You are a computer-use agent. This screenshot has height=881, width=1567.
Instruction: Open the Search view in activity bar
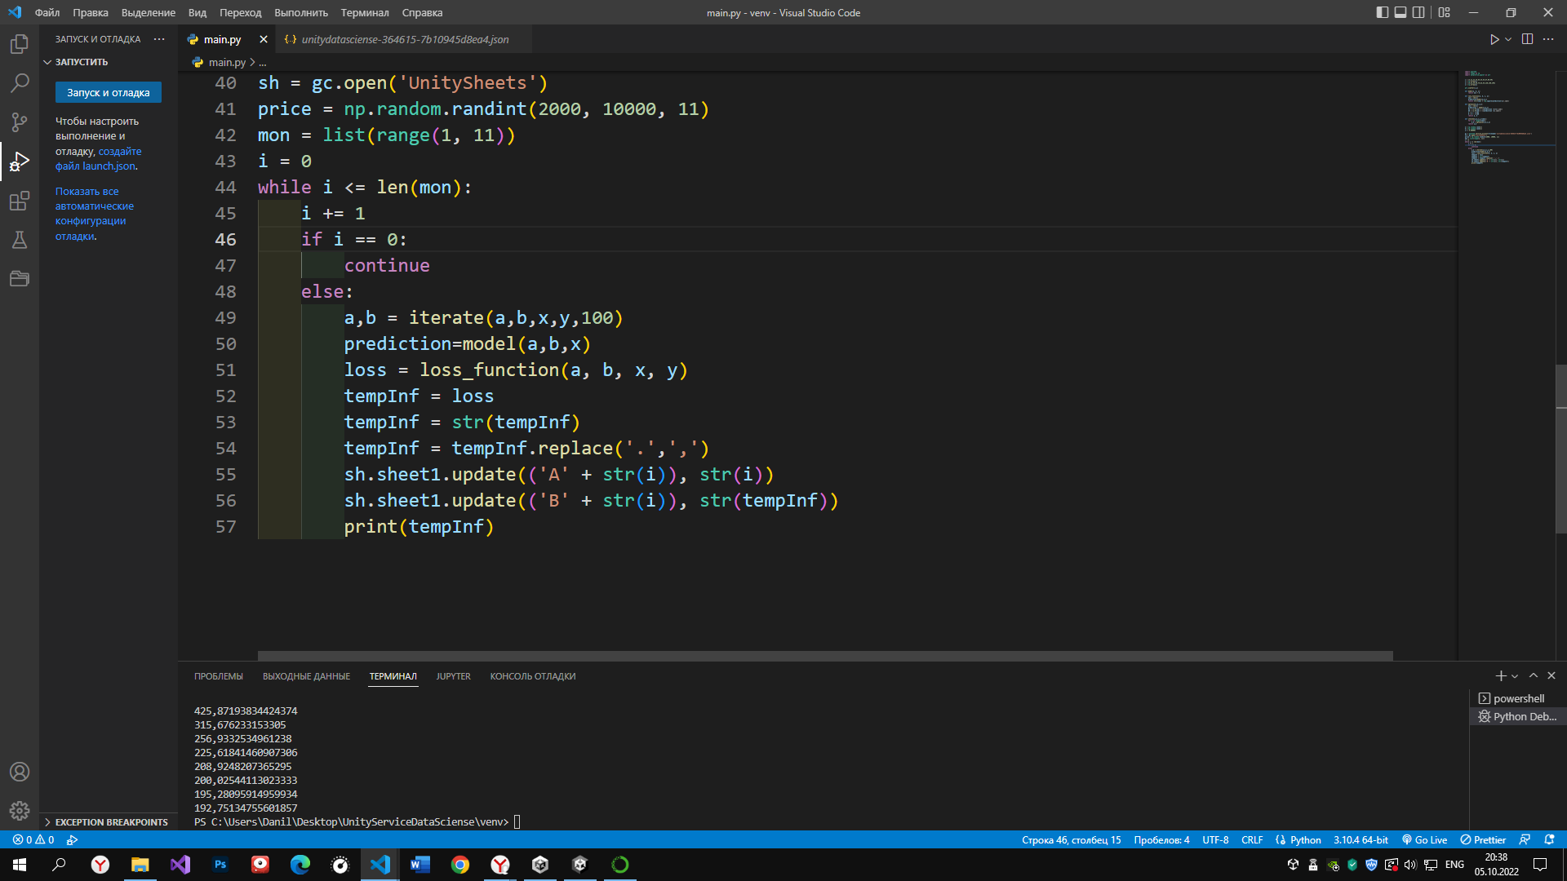tap(20, 83)
